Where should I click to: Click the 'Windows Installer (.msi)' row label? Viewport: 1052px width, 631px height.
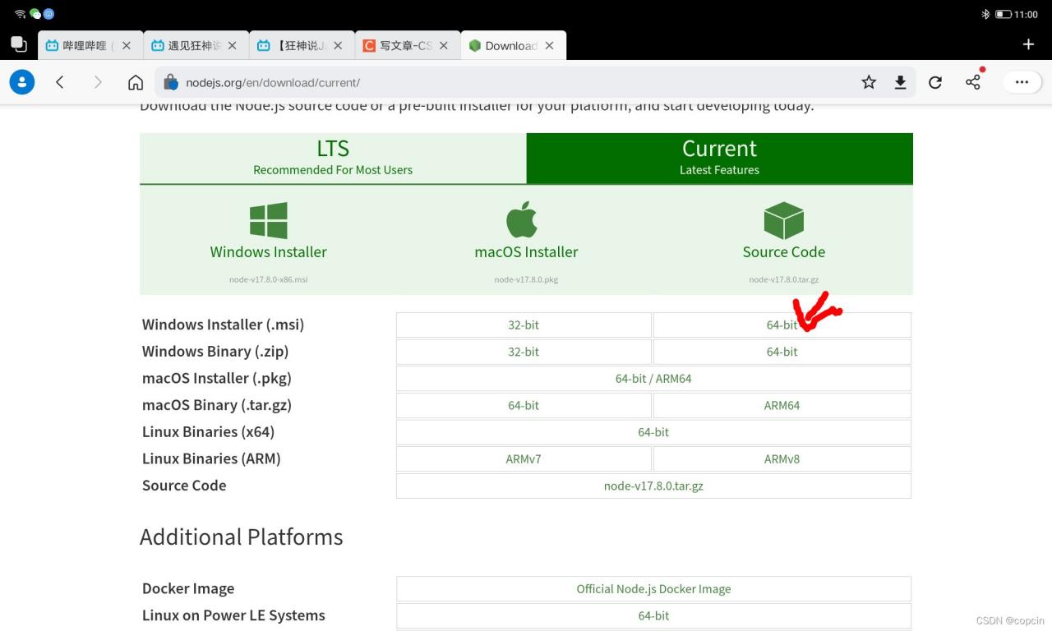point(223,325)
